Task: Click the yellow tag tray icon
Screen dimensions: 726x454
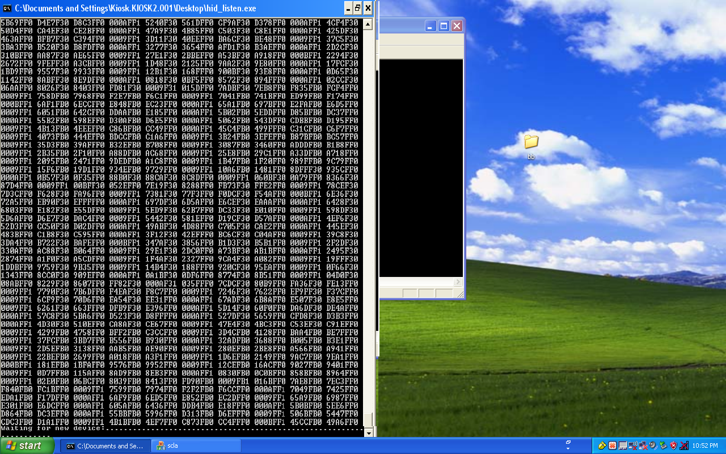Action: (602, 445)
